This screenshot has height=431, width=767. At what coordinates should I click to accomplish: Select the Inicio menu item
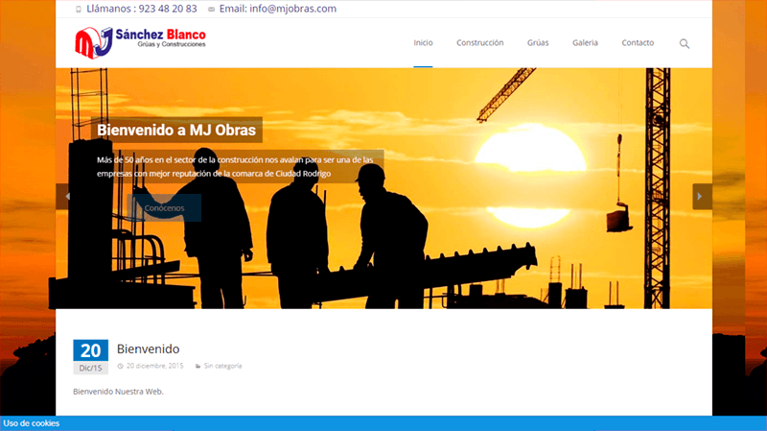(x=423, y=43)
